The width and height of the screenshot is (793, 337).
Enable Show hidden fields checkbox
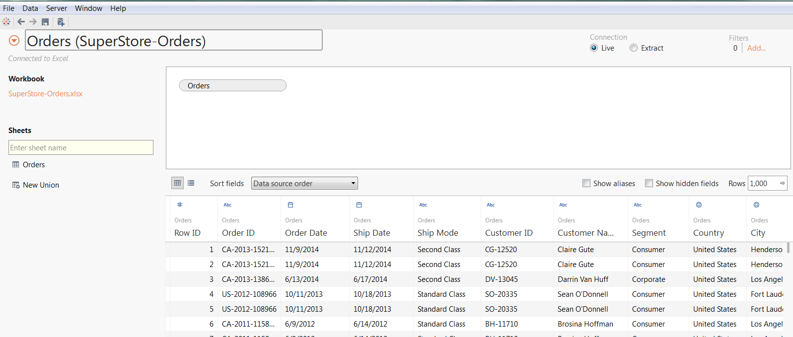649,183
